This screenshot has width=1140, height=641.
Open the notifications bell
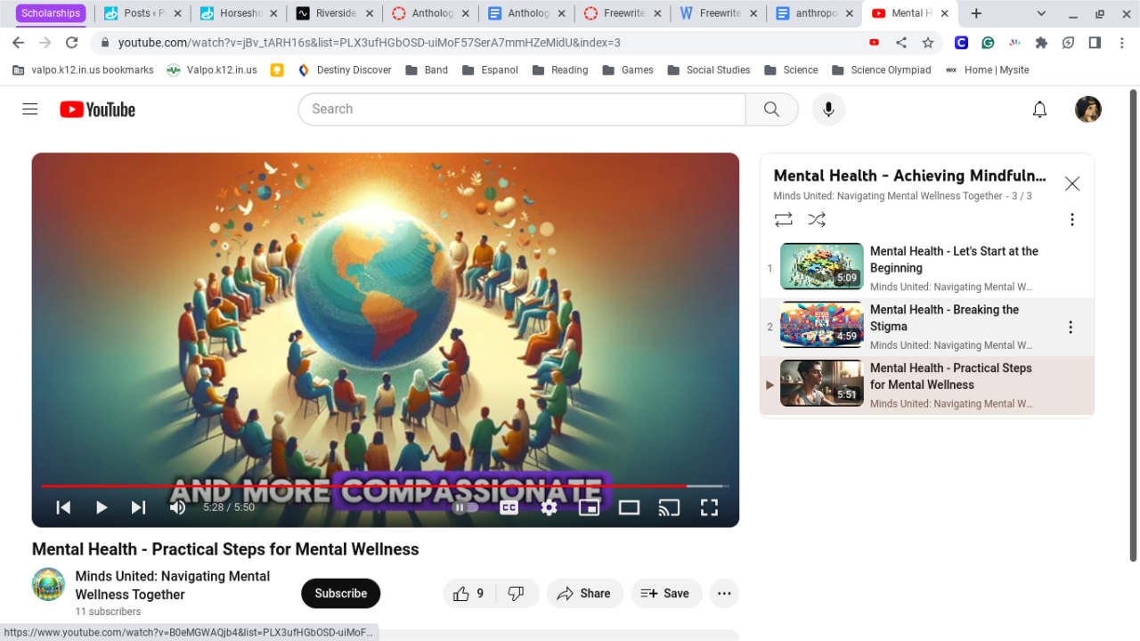(x=1039, y=109)
